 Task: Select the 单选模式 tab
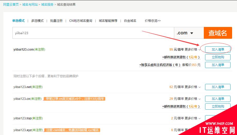[18, 21]
